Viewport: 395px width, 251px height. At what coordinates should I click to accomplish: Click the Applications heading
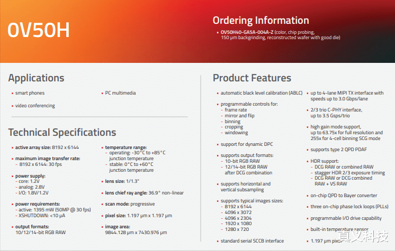tap(37, 78)
